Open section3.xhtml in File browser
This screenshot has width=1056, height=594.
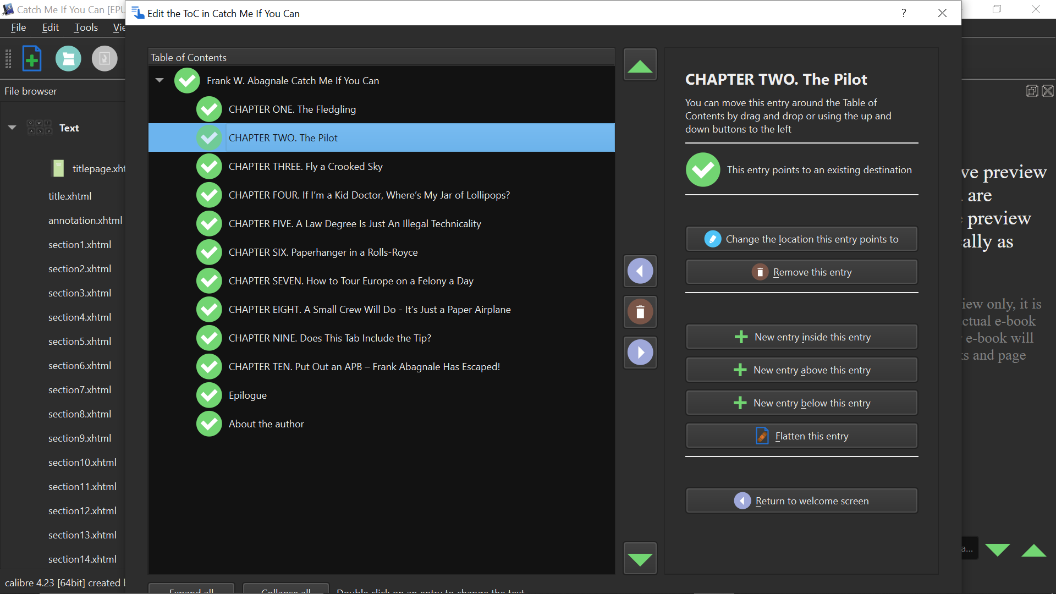80,293
